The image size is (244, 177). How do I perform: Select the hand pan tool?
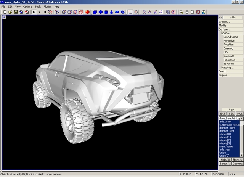click(187, 12)
